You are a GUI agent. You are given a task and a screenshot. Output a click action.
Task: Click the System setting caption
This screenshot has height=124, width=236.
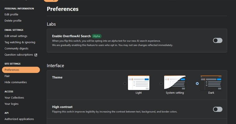point(175,93)
